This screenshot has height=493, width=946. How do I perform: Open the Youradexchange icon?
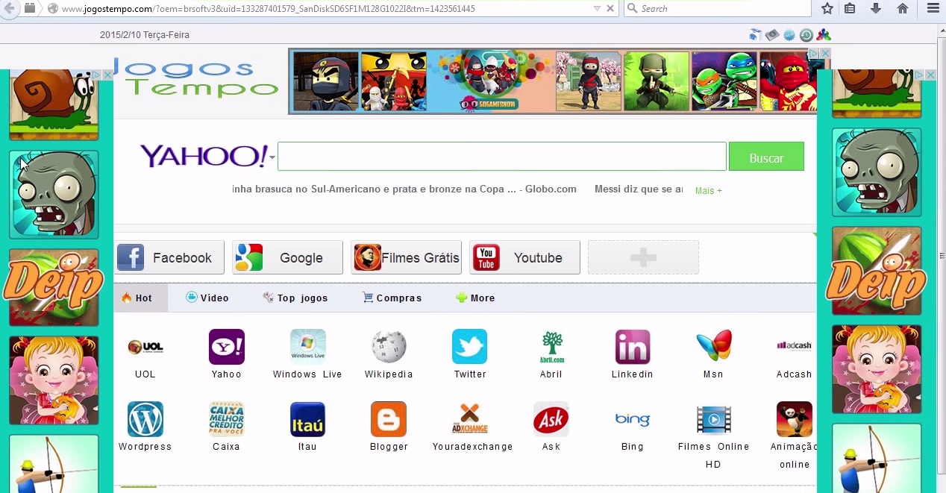(470, 419)
